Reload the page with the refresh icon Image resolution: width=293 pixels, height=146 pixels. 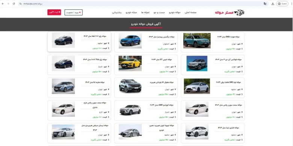[x=14, y=4]
